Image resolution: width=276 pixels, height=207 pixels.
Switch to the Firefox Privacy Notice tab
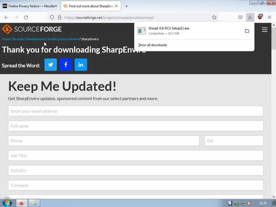point(30,6)
